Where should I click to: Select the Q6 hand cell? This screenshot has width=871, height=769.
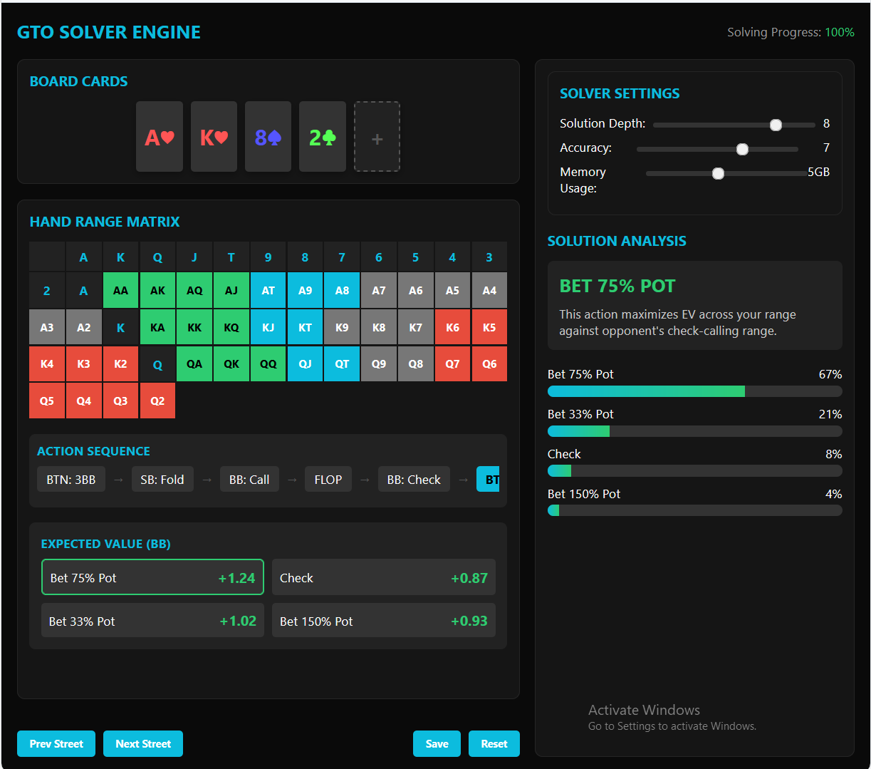pos(489,363)
